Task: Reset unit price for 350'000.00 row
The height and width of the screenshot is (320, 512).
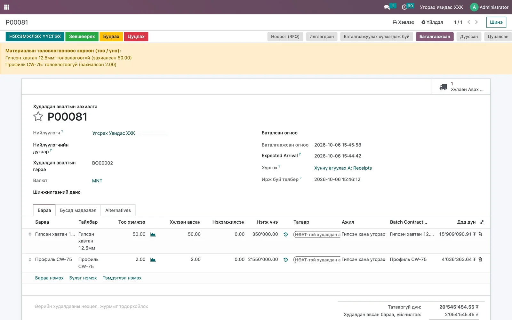Action: 285,235
